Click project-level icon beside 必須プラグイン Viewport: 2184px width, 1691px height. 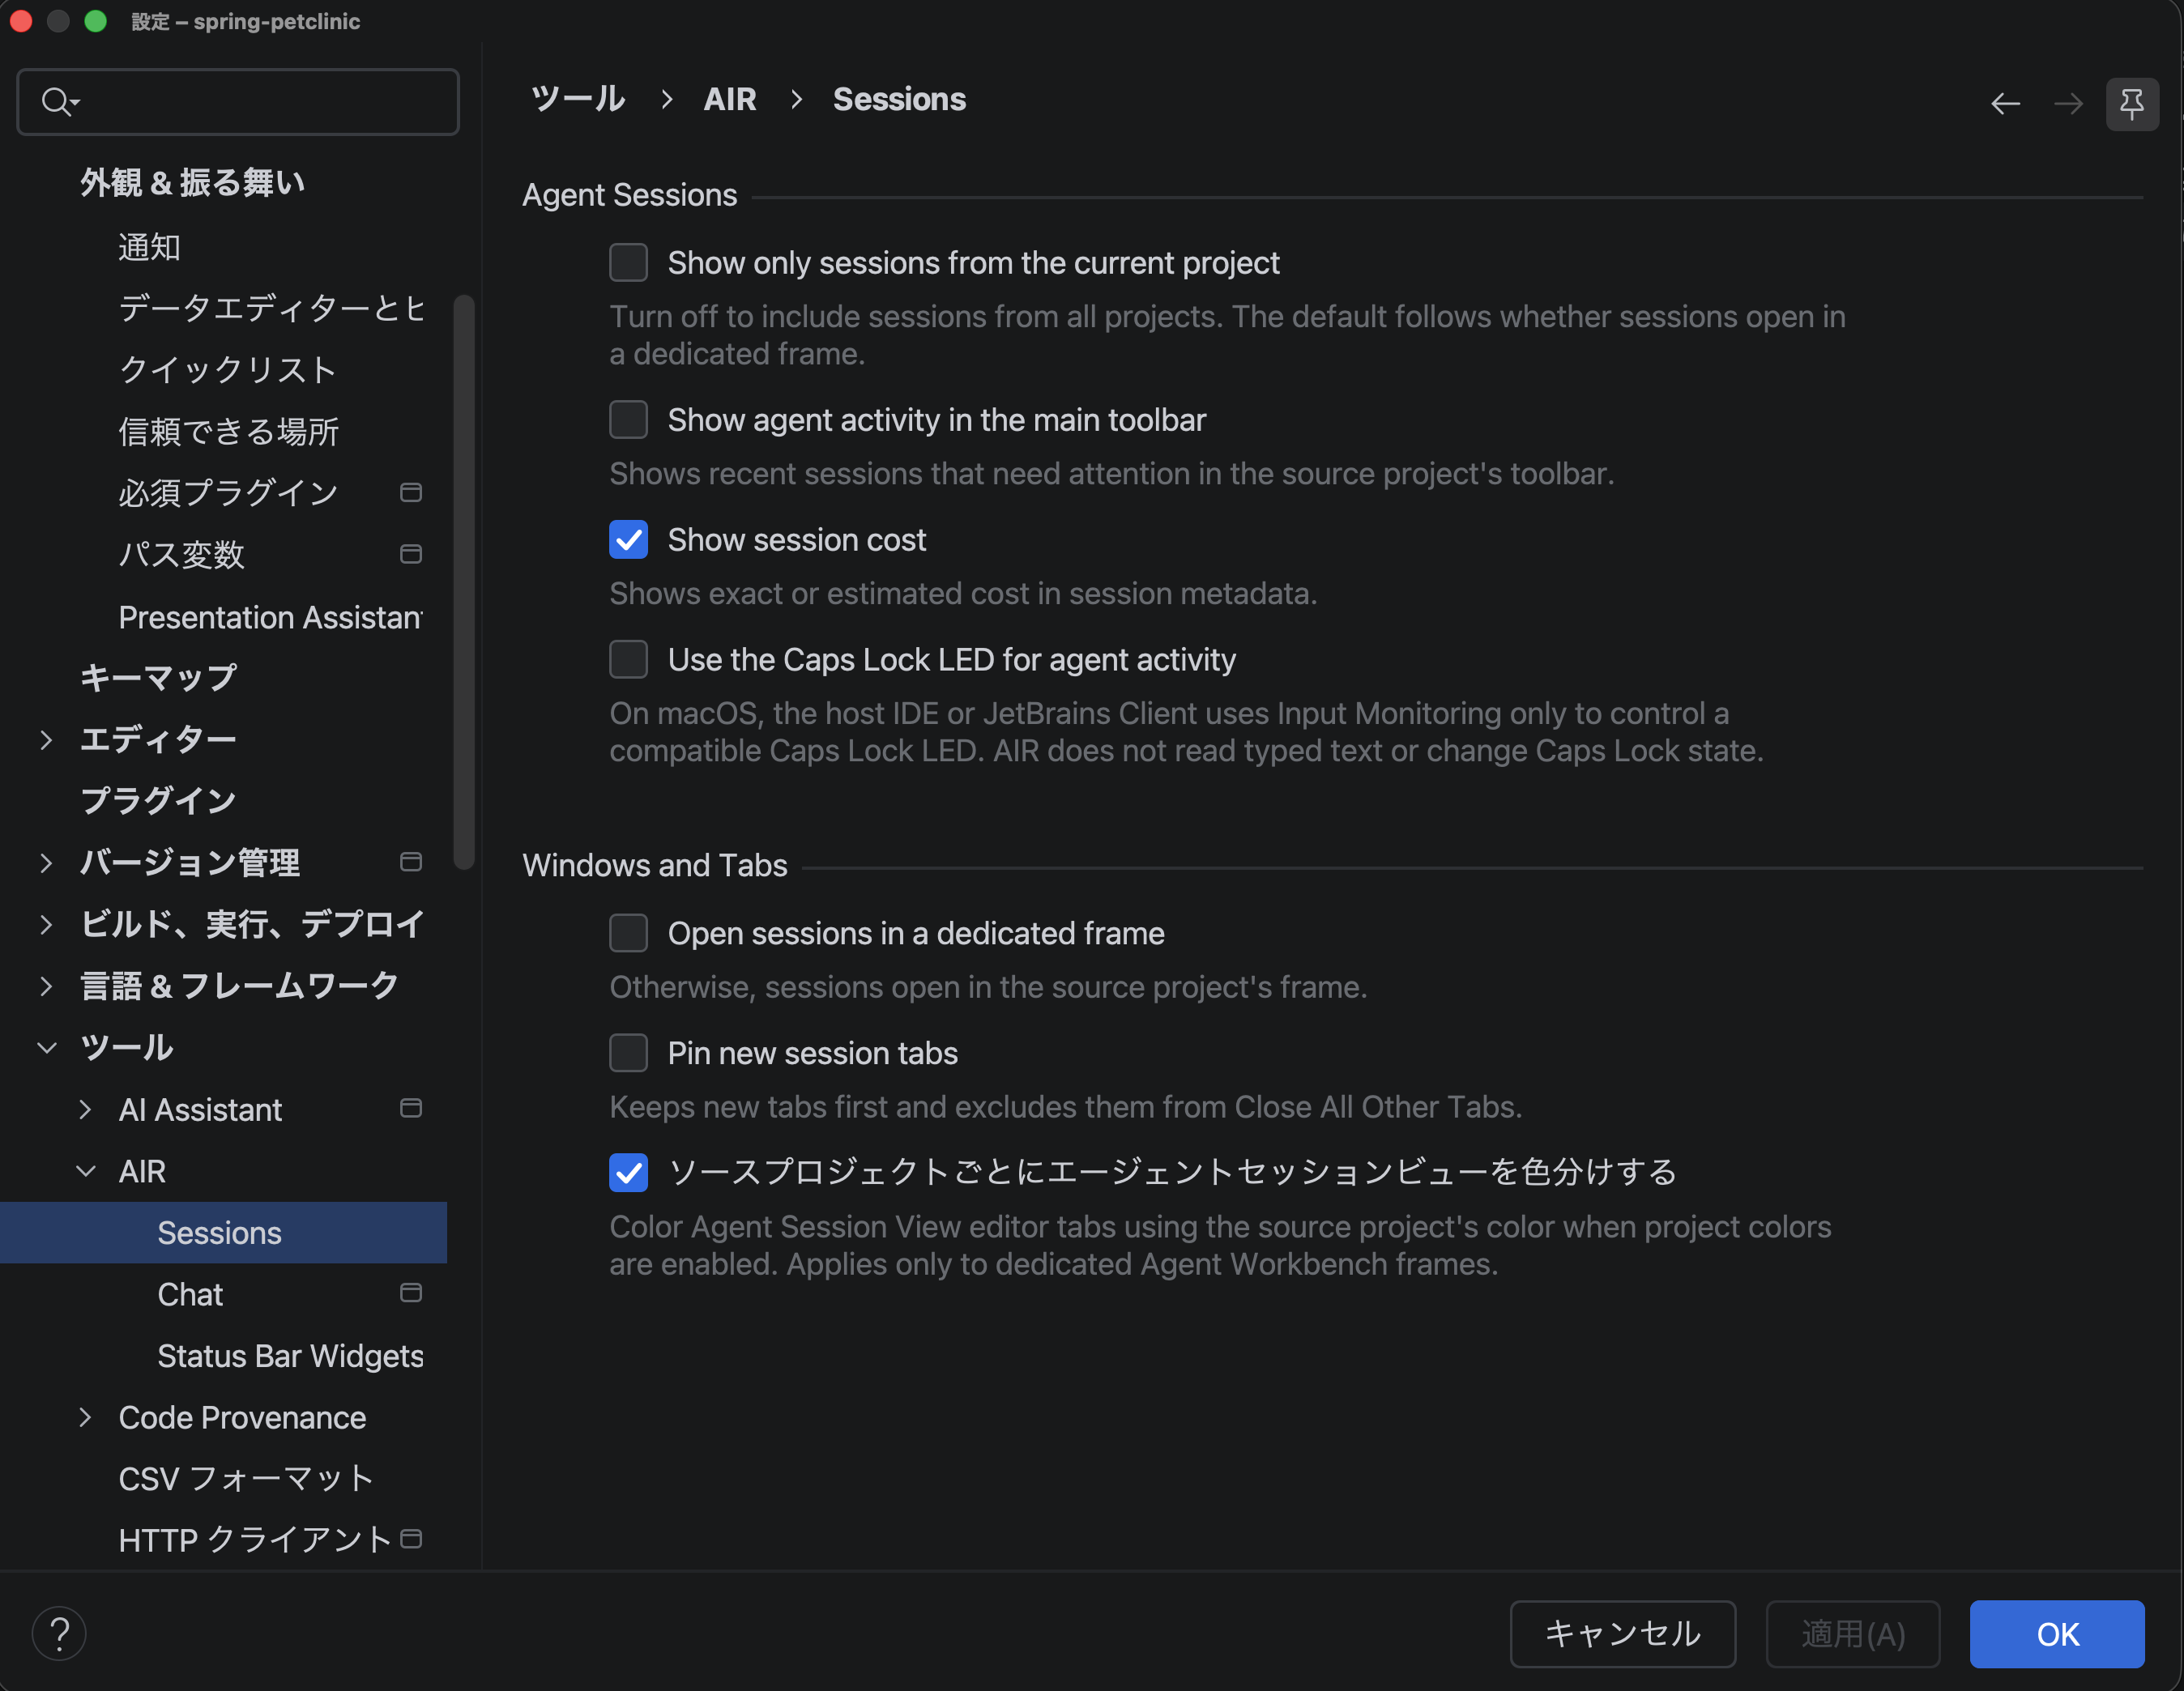tap(410, 492)
